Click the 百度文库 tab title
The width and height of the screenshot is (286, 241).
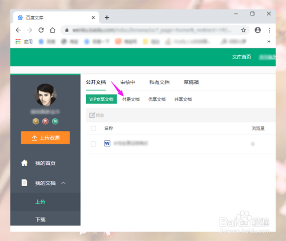(35, 18)
